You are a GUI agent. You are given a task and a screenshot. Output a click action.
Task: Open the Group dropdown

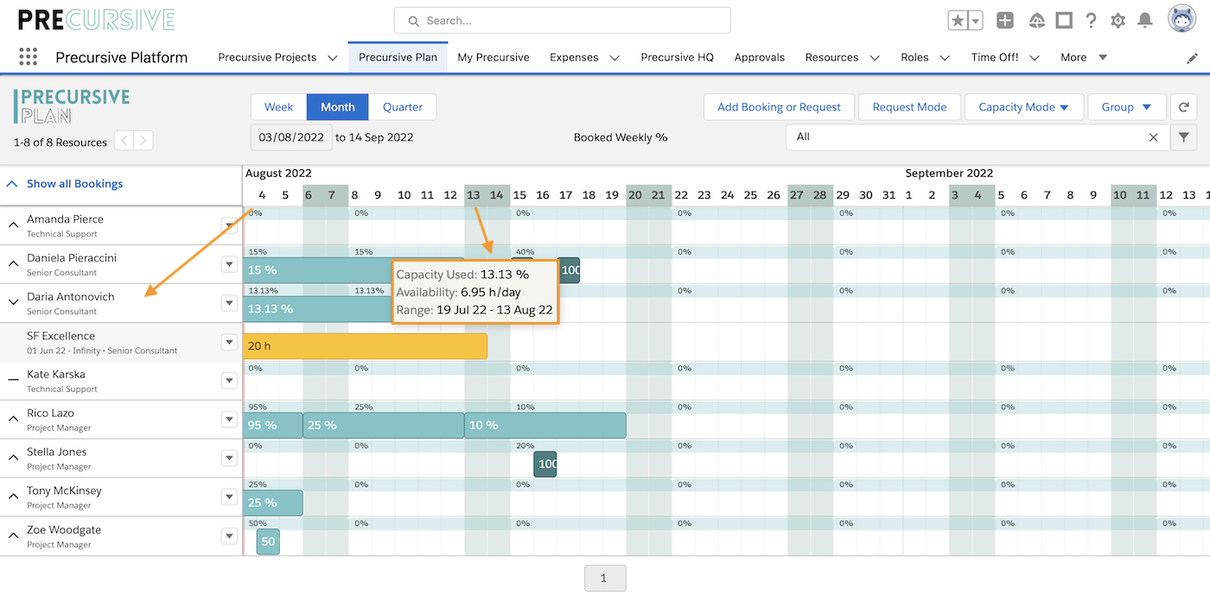(x=1126, y=107)
